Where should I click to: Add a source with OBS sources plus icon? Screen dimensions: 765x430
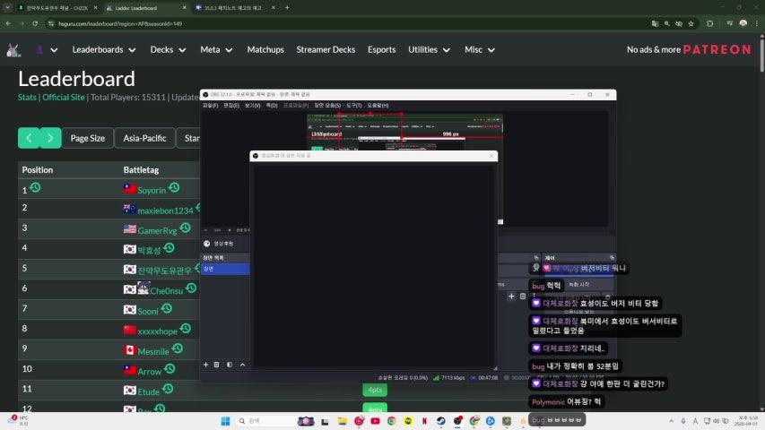511,296
